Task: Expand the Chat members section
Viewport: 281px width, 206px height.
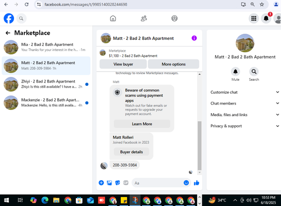Action: point(245,103)
